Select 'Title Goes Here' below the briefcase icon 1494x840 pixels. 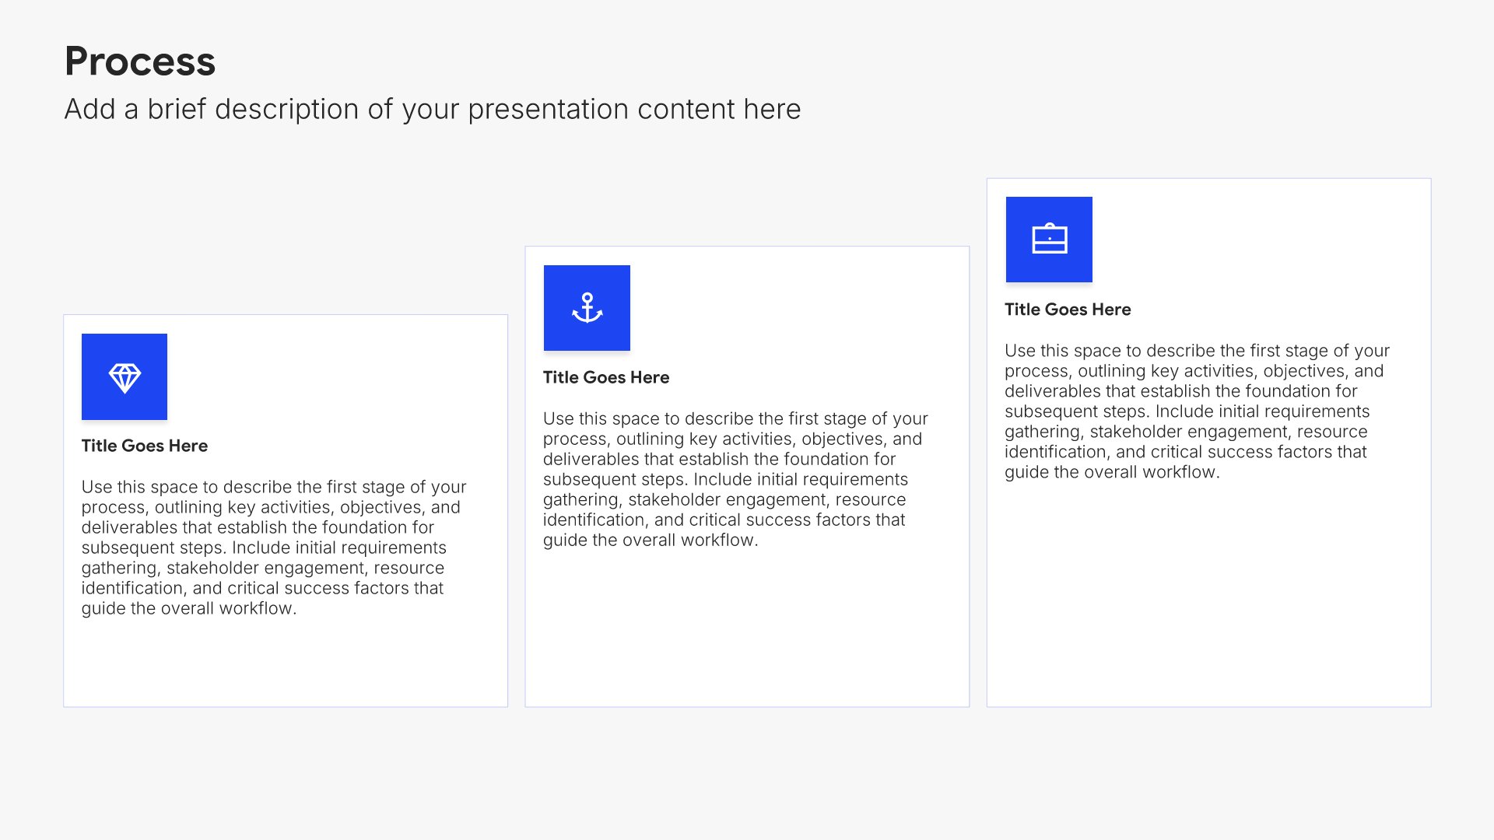(x=1068, y=310)
